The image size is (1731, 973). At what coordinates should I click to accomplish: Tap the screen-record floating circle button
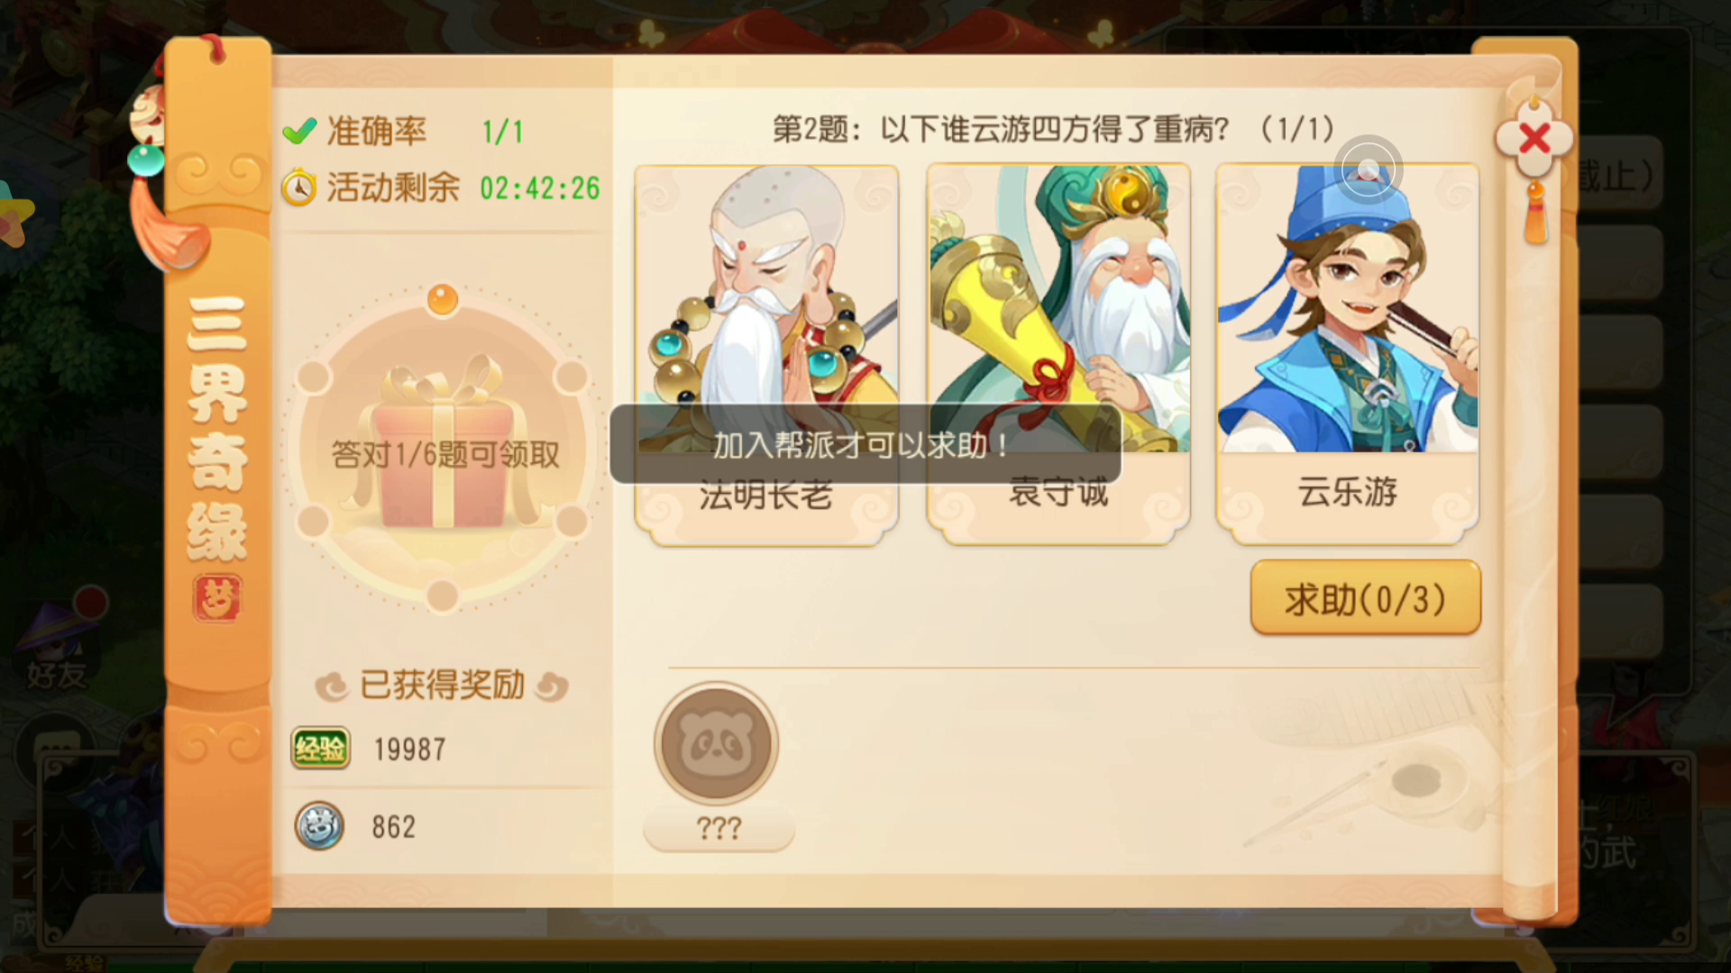click(x=1369, y=169)
